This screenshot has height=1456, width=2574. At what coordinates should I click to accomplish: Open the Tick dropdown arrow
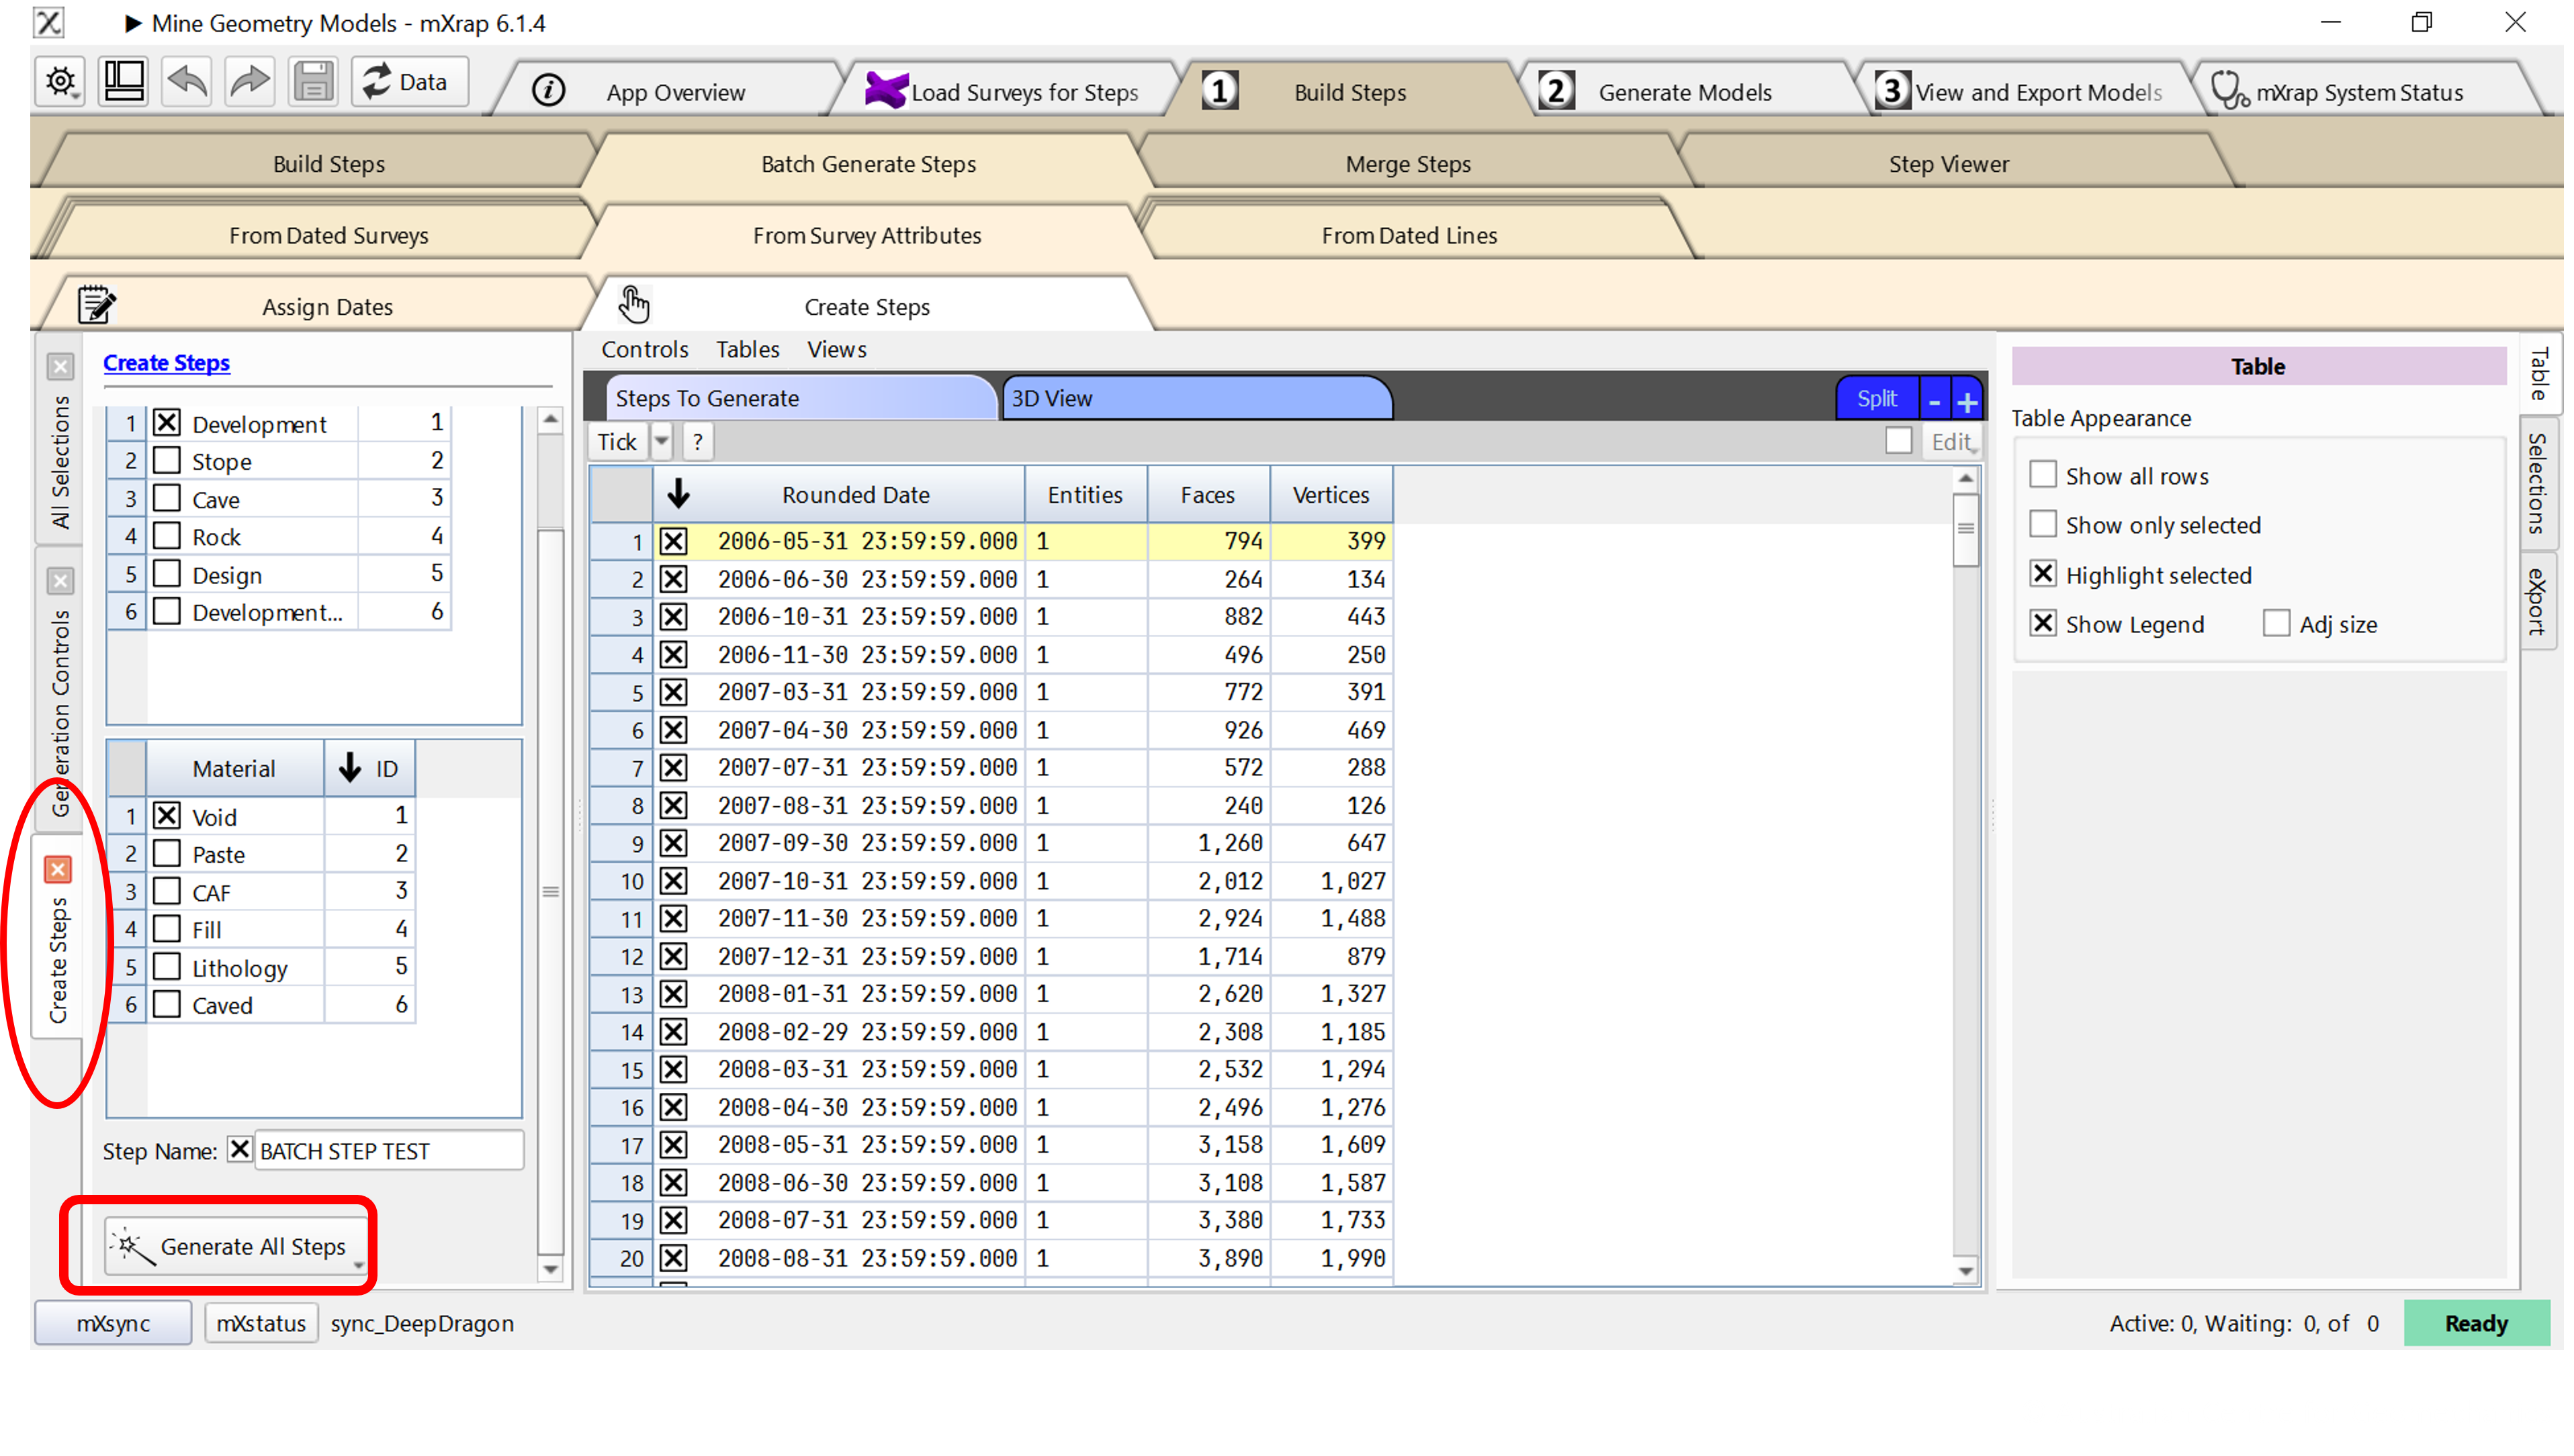[661, 442]
